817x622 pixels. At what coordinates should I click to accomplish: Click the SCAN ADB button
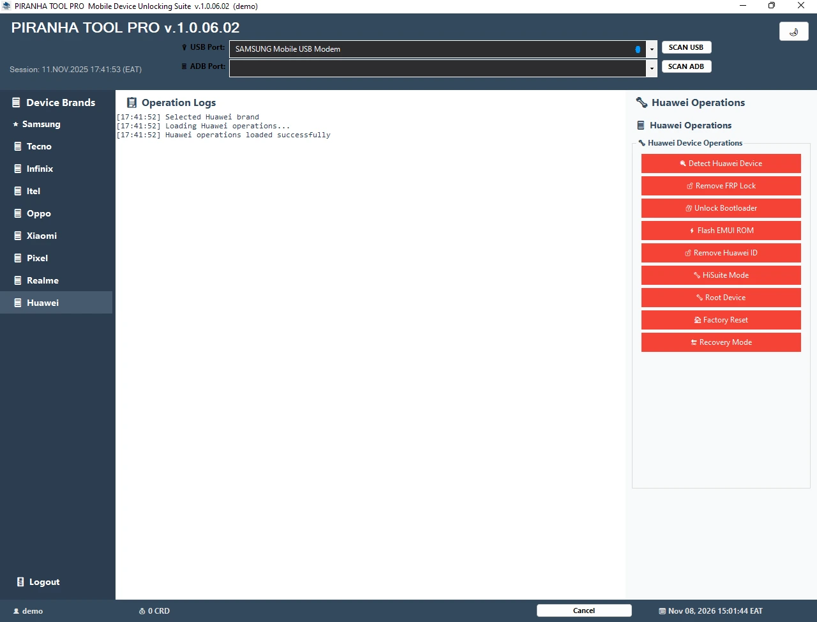click(686, 66)
